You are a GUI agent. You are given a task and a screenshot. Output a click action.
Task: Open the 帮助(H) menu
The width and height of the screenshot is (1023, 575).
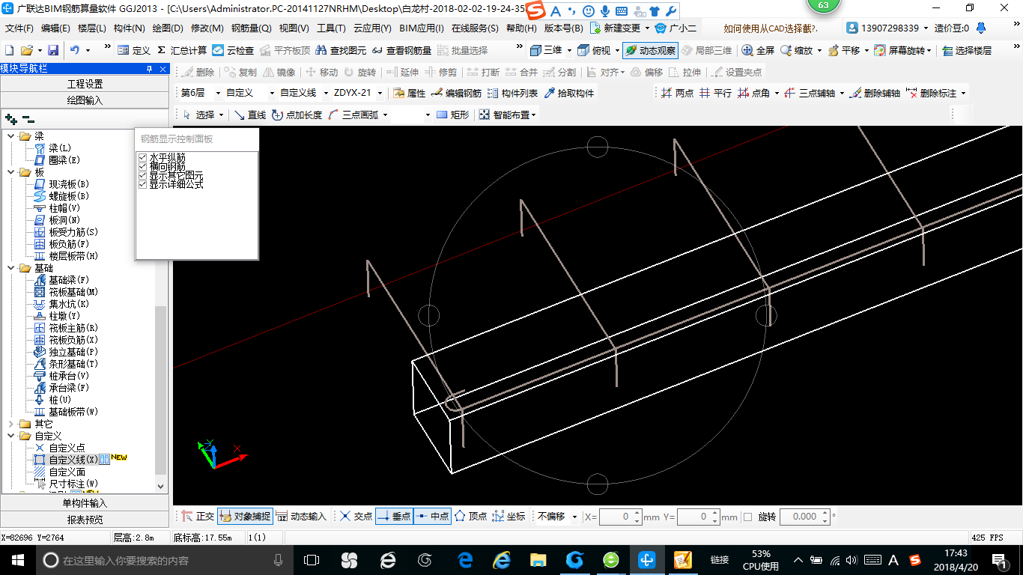pyautogui.click(x=521, y=28)
